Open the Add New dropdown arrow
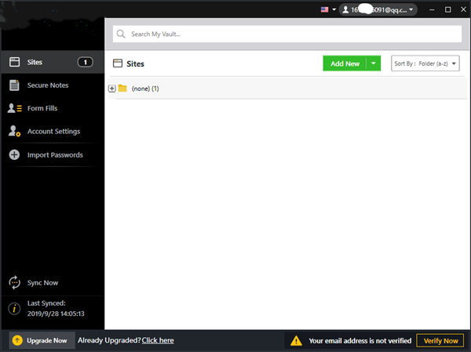 tap(374, 64)
